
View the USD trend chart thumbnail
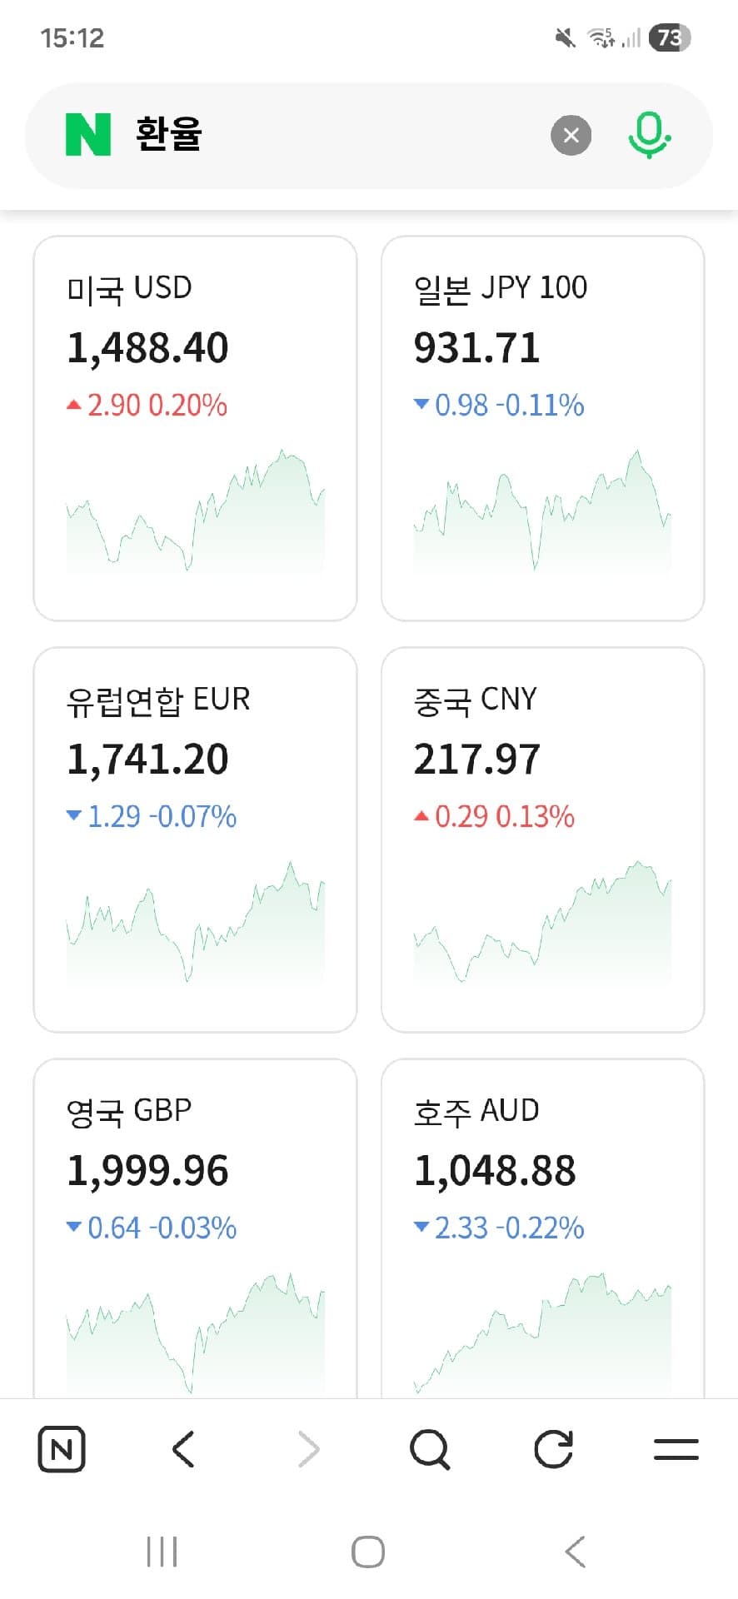195,512
